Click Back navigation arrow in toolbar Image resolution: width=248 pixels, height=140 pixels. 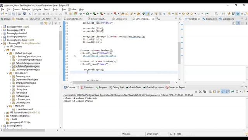(x=192, y=14)
